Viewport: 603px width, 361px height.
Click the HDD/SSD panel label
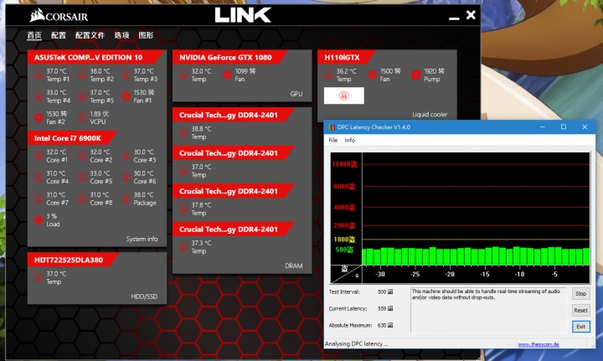144,297
